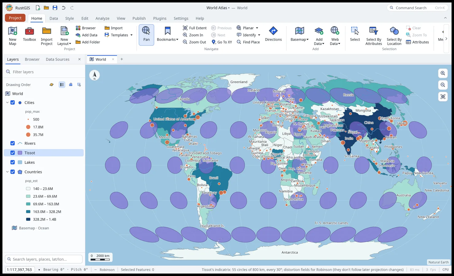454x276 pixels.
Task: Open Select By Attributes
Action: point(374,36)
